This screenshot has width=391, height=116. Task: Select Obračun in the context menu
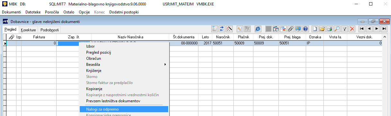pyautogui.click(x=124, y=58)
